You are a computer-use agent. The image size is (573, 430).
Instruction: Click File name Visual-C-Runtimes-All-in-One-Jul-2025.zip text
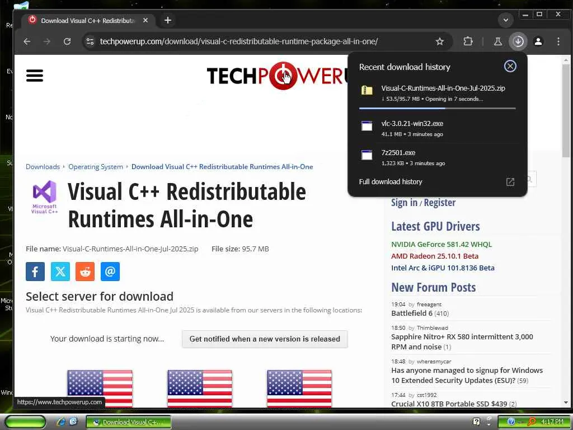click(112, 249)
